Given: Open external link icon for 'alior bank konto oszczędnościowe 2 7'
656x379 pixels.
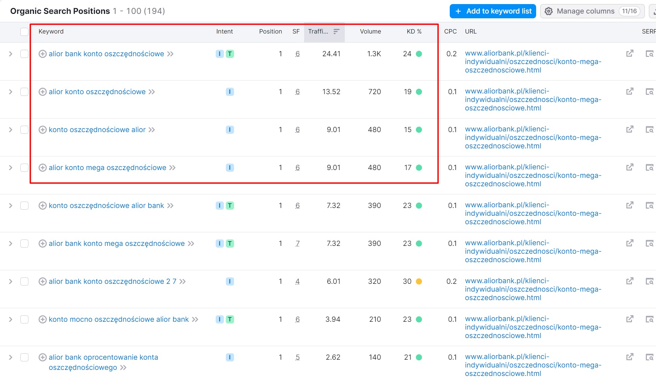Looking at the screenshot, I should [x=630, y=281].
